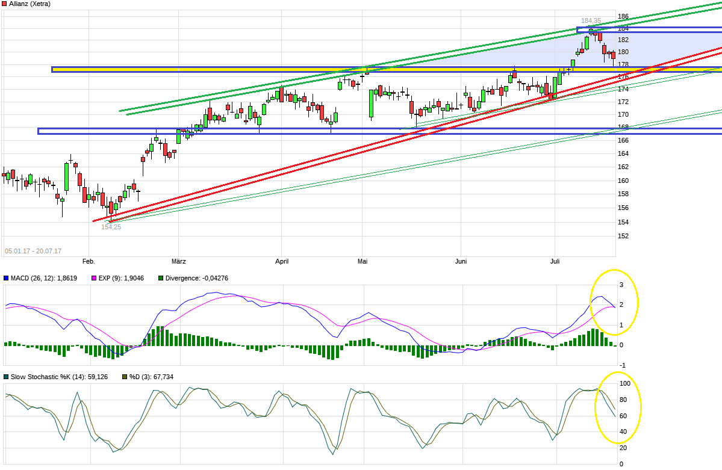Screen dimensions: 722x470
Task: Click the yellow ellipse circling the MACD peak
Action: (x=615, y=303)
